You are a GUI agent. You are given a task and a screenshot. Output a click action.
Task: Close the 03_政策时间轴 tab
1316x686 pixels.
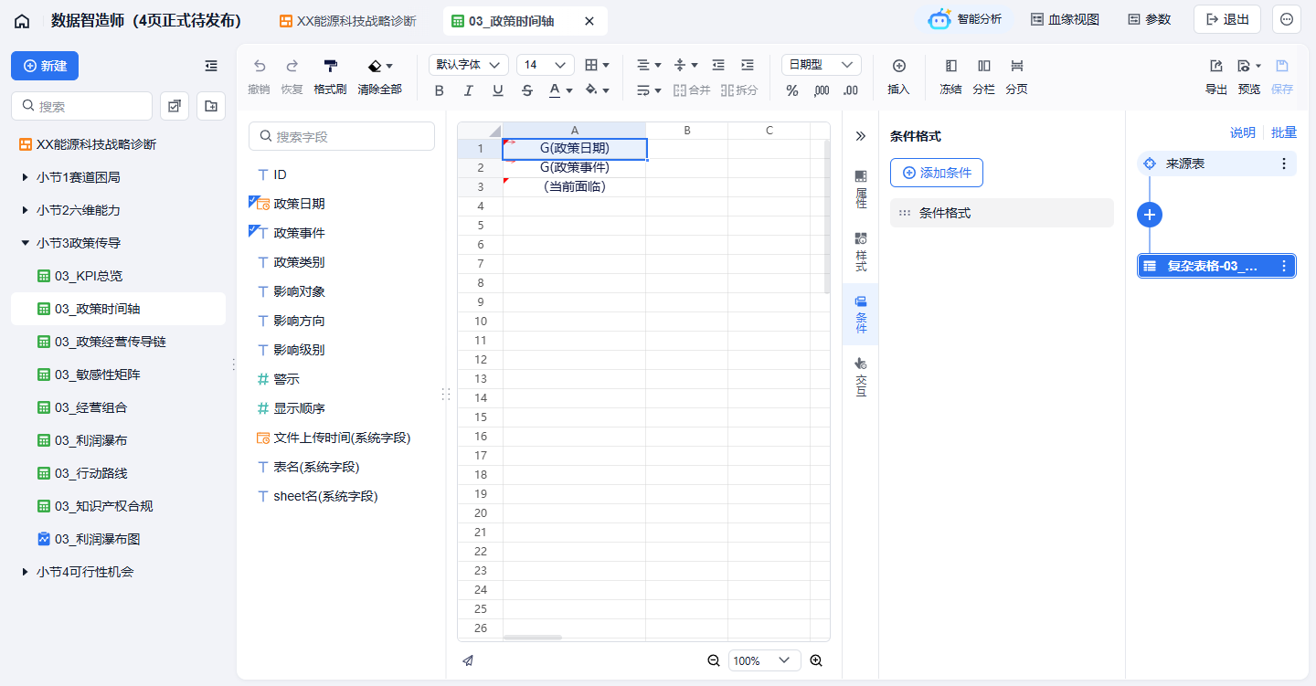[x=589, y=20]
